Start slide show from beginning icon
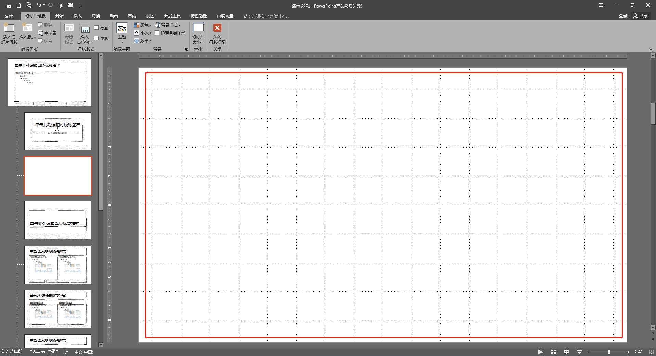 click(61, 5)
